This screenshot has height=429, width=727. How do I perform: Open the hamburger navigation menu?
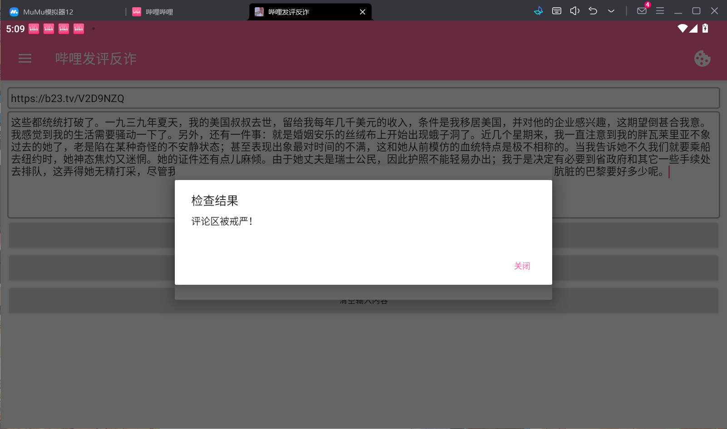(x=25, y=58)
